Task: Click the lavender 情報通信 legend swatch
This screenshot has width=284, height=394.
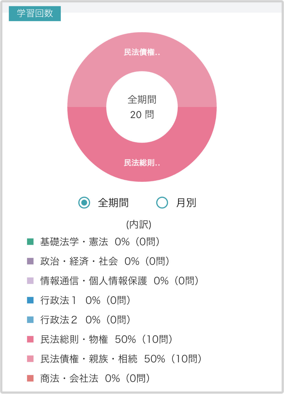Action: point(30,281)
